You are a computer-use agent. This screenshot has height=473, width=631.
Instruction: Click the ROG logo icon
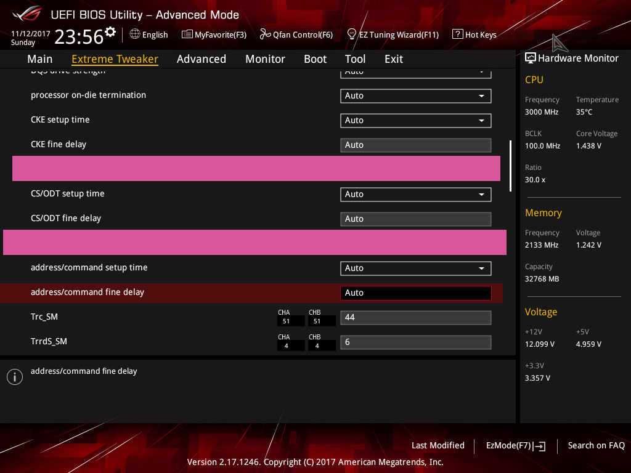point(27,15)
